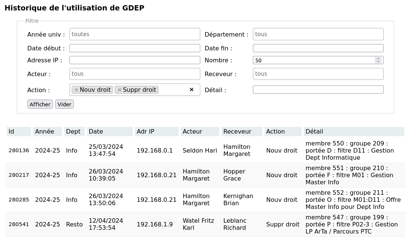
Task: Clear all selected Action filters
Action: pos(192,90)
